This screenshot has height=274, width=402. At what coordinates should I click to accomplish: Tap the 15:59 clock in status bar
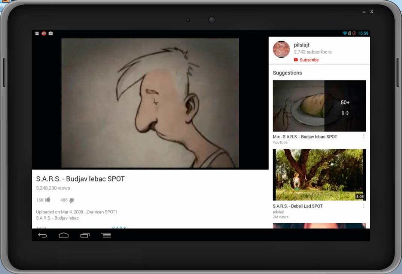pos(363,33)
